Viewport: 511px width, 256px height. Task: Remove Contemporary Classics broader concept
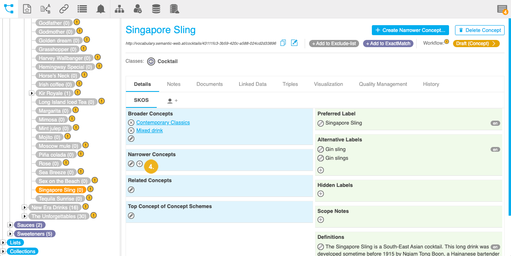click(131, 123)
